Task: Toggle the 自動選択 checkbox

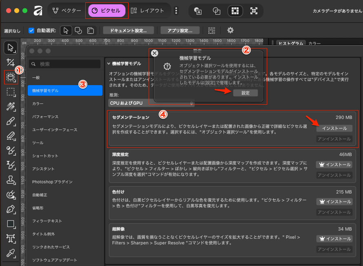Action: coord(31,30)
